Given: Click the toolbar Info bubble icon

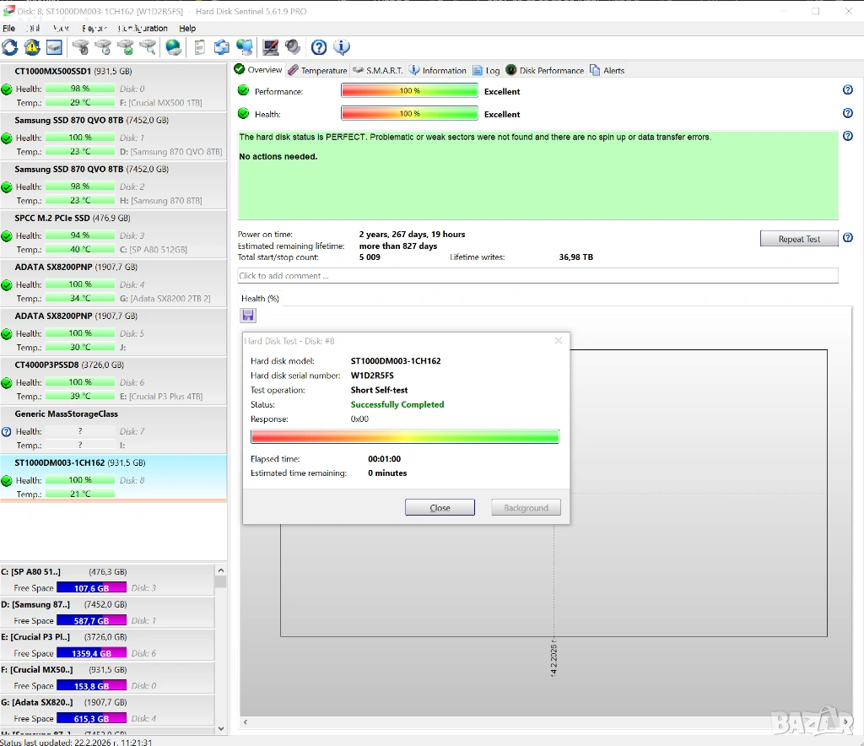Looking at the screenshot, I should [x=342, y=47].
